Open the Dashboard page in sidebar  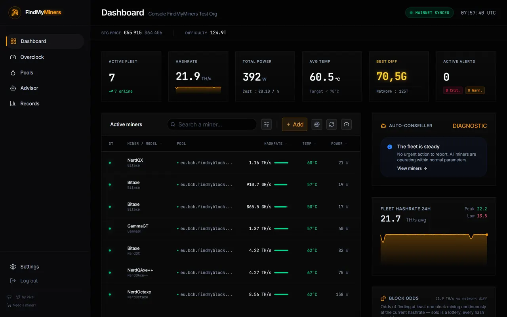(45, 41)
